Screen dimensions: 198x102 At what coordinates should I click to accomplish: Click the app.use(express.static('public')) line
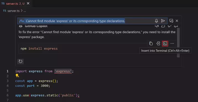tap(47, 95)
